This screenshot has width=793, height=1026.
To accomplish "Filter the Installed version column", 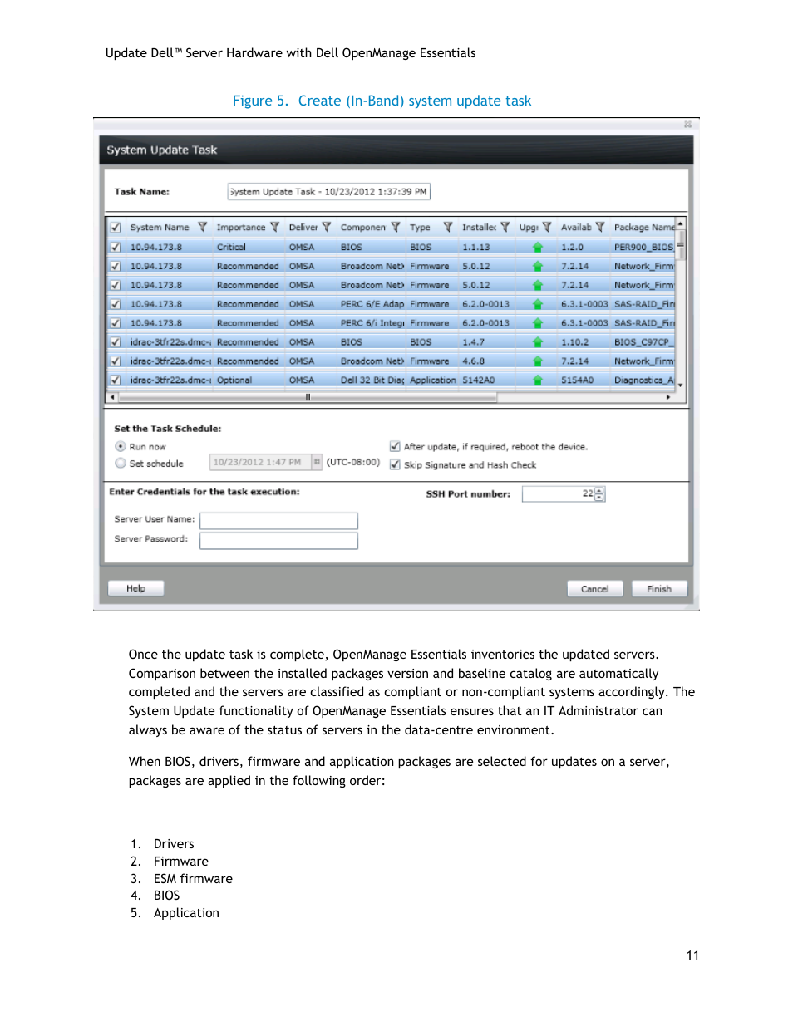I will tap(505, 227).
